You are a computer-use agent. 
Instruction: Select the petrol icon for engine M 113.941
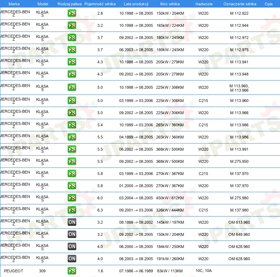click(72, 62)
